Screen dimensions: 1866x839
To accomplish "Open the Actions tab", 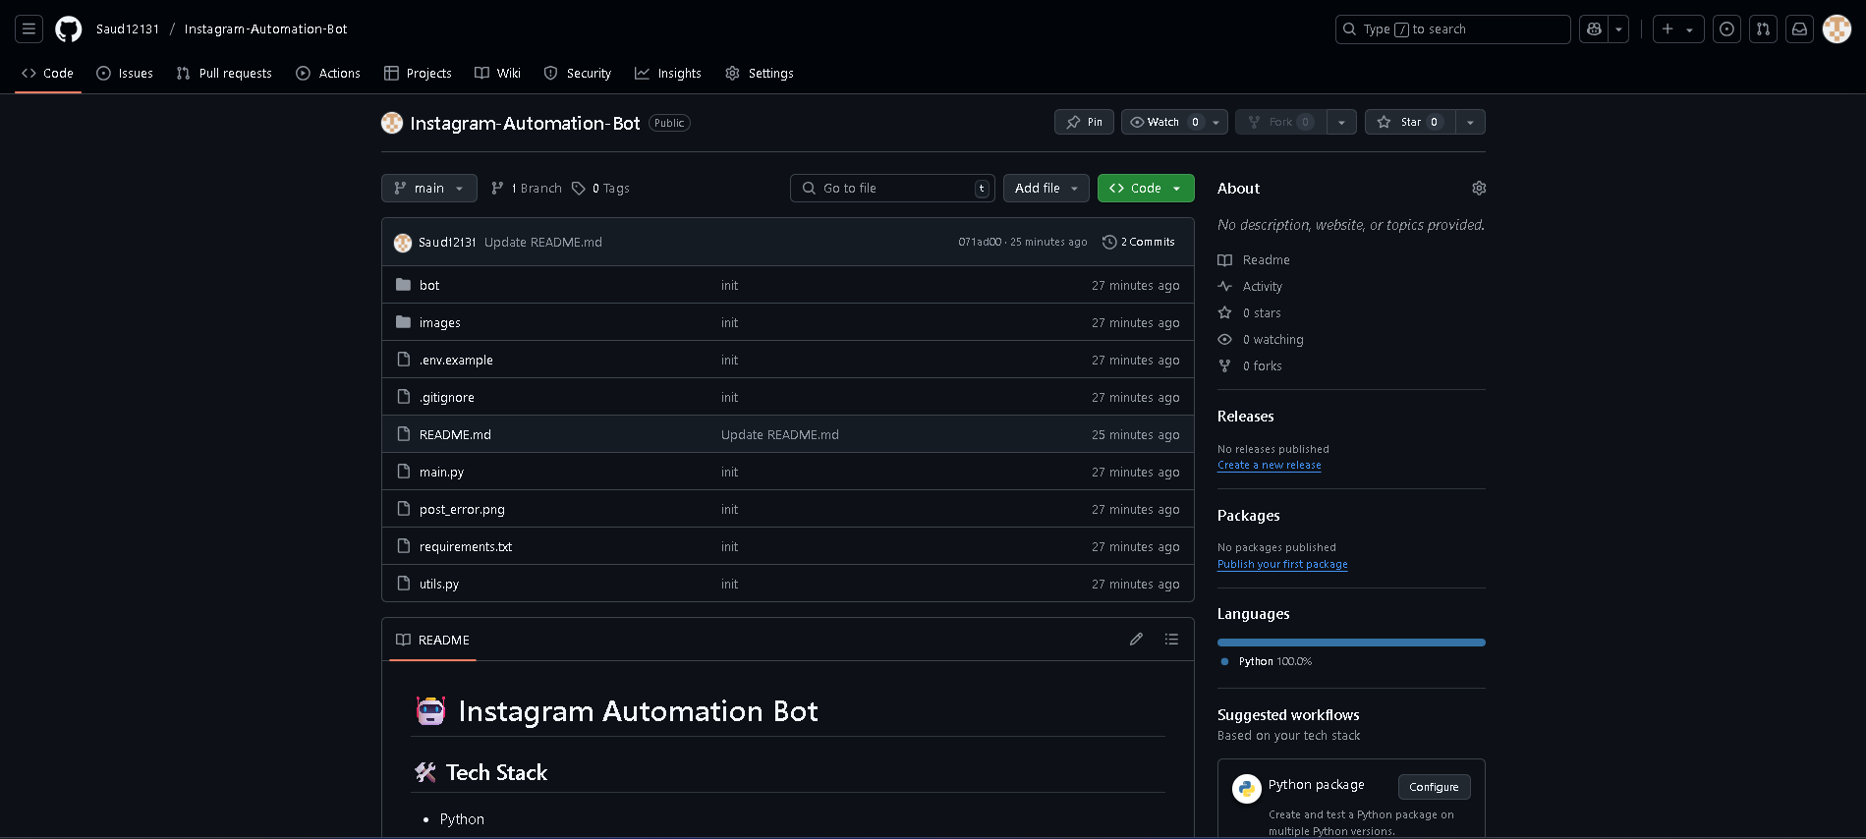I will (x=328, y=73).
